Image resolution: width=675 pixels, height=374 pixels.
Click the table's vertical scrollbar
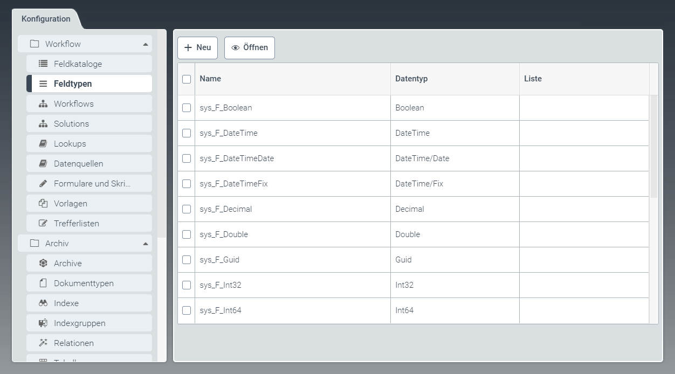point(653,146)
